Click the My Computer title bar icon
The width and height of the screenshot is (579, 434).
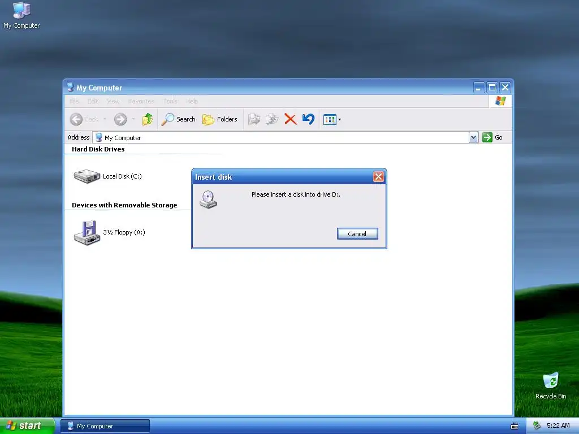tap(71, 88)
